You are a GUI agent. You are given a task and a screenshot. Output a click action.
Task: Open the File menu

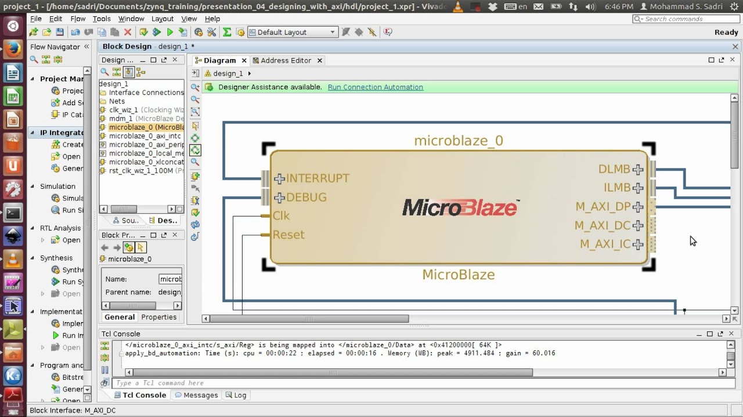tap(36, 19)
